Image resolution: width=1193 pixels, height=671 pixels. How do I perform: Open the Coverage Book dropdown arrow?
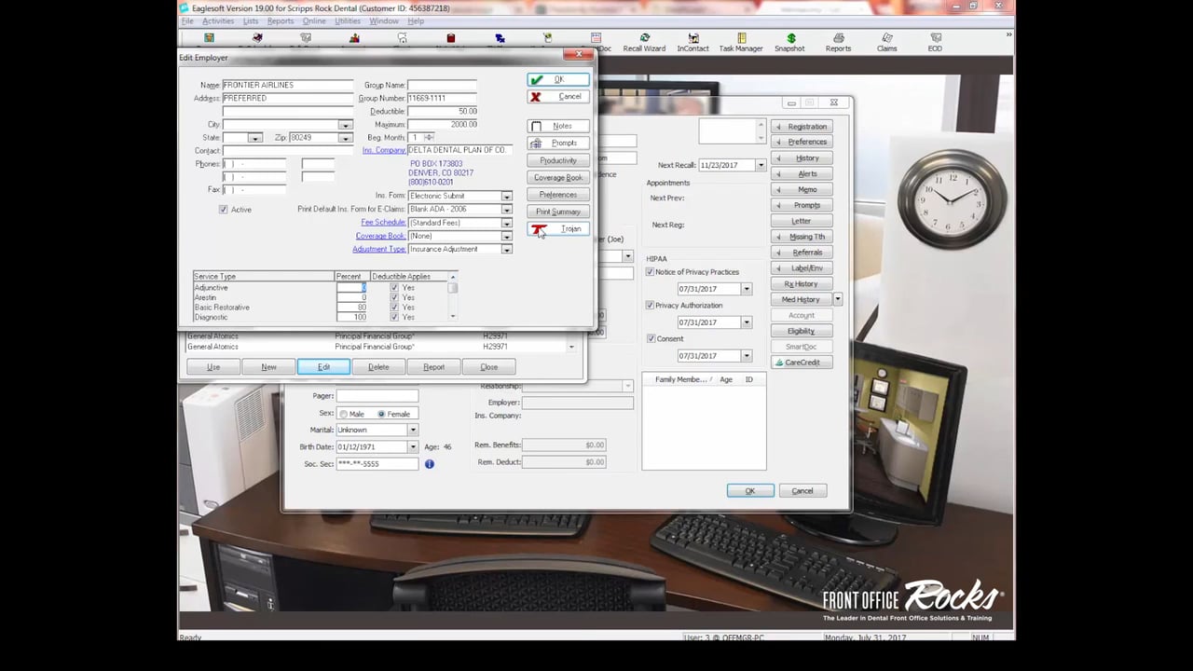pos(507,237)
